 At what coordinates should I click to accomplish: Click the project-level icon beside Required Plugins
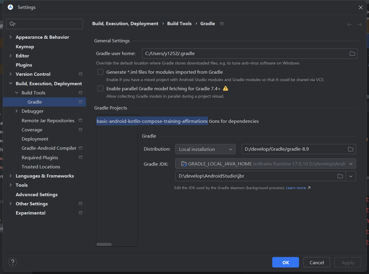80,157
